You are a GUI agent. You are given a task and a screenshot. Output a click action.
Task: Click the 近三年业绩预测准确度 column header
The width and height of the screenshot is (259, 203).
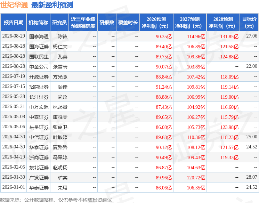pos(83,23)
